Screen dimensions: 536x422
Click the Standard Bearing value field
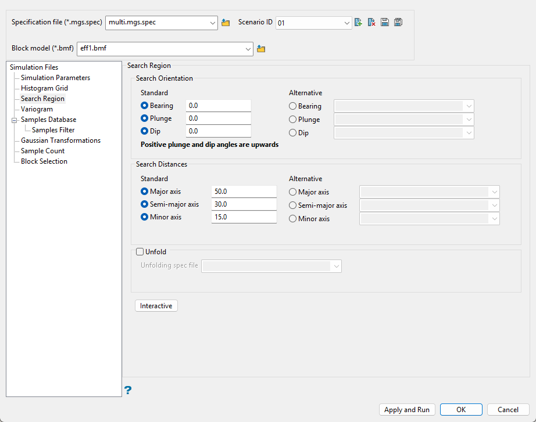point(218,106)
